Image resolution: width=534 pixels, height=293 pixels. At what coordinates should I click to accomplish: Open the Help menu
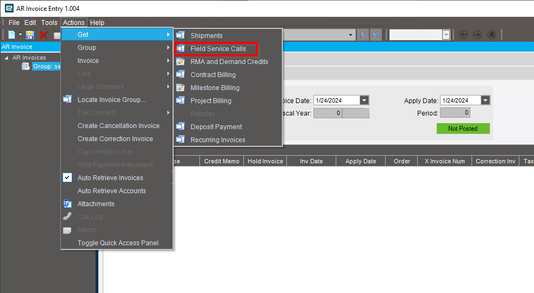click(x=97, y=22)
